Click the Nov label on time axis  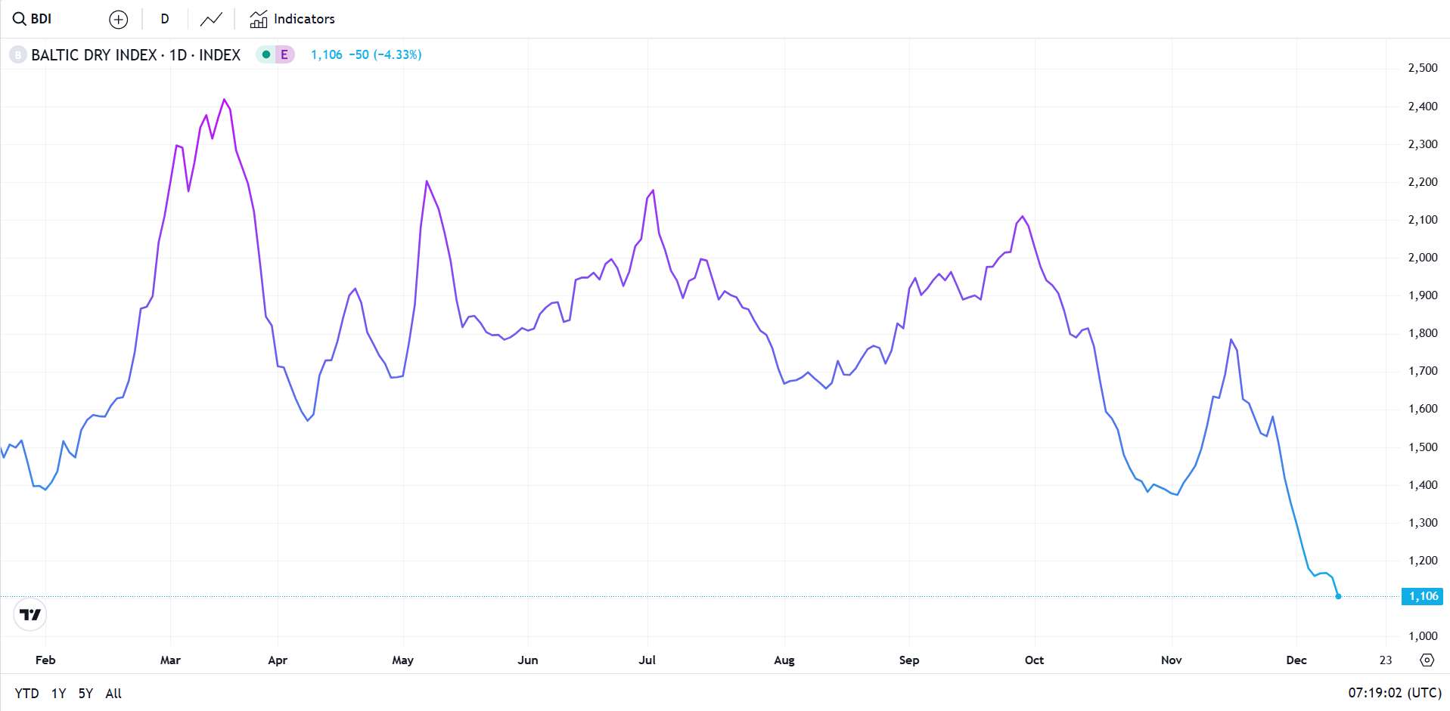click(1171, 660)
